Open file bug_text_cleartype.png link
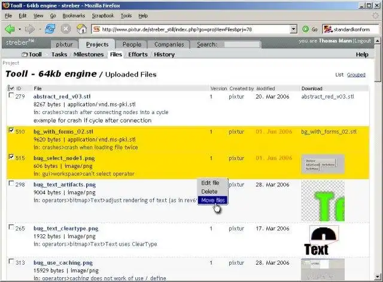This screenshot has width=383, height=282. (66, 228)
